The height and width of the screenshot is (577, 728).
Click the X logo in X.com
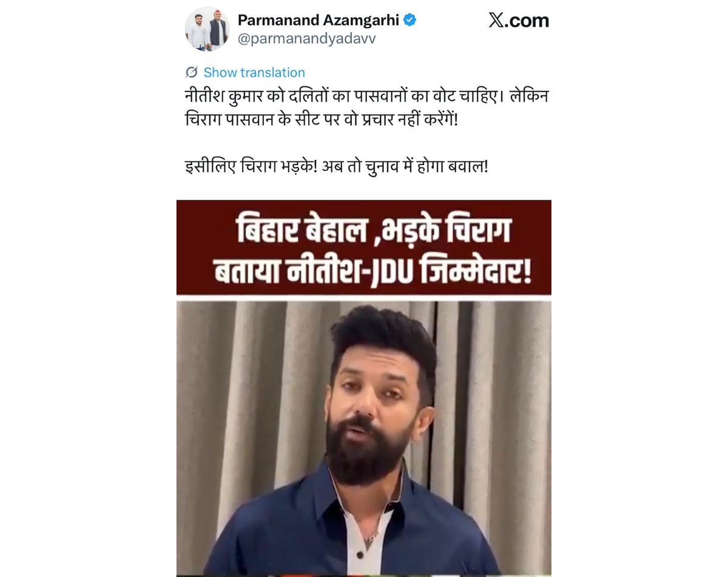[496, 21]
